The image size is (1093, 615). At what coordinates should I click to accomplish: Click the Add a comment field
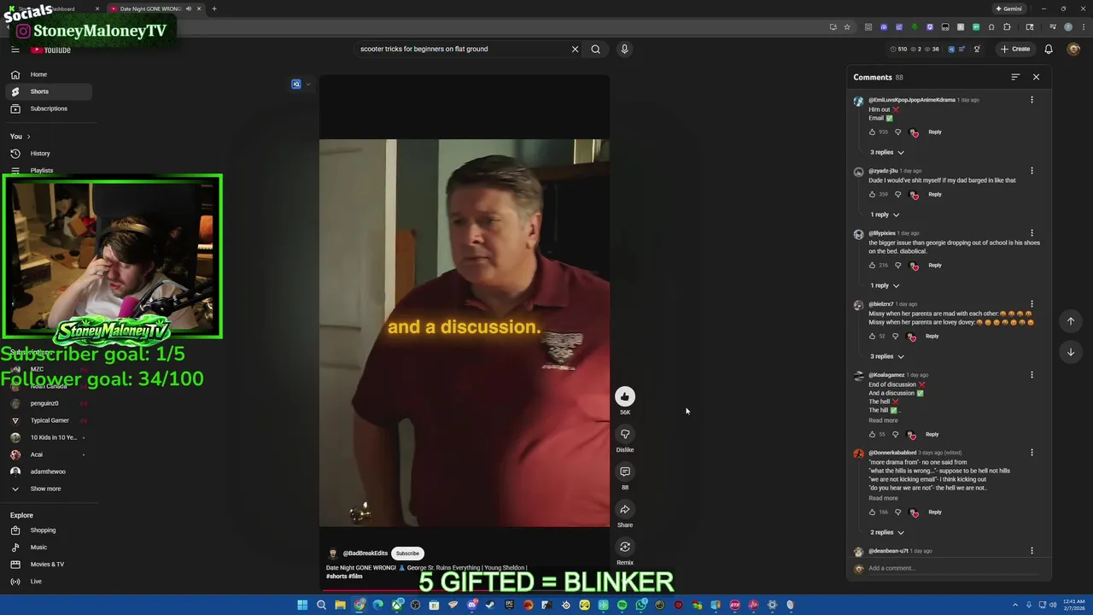click(955, 568)
